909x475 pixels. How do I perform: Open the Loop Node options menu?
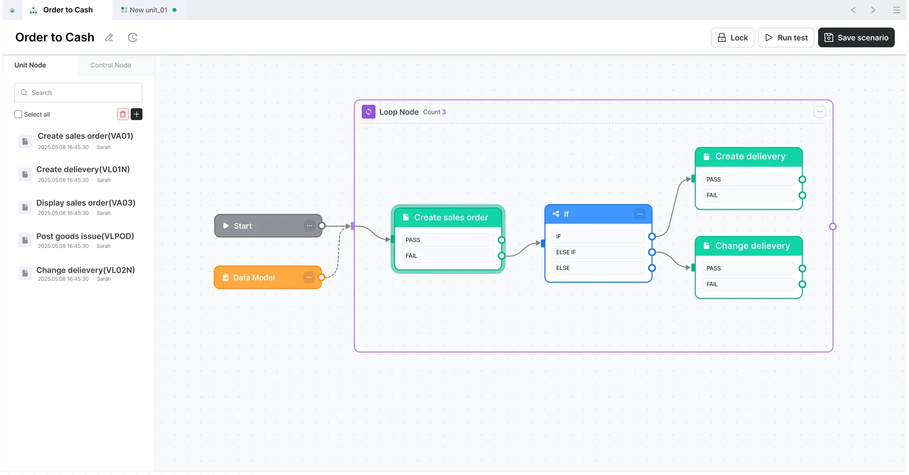click(820, 112)
